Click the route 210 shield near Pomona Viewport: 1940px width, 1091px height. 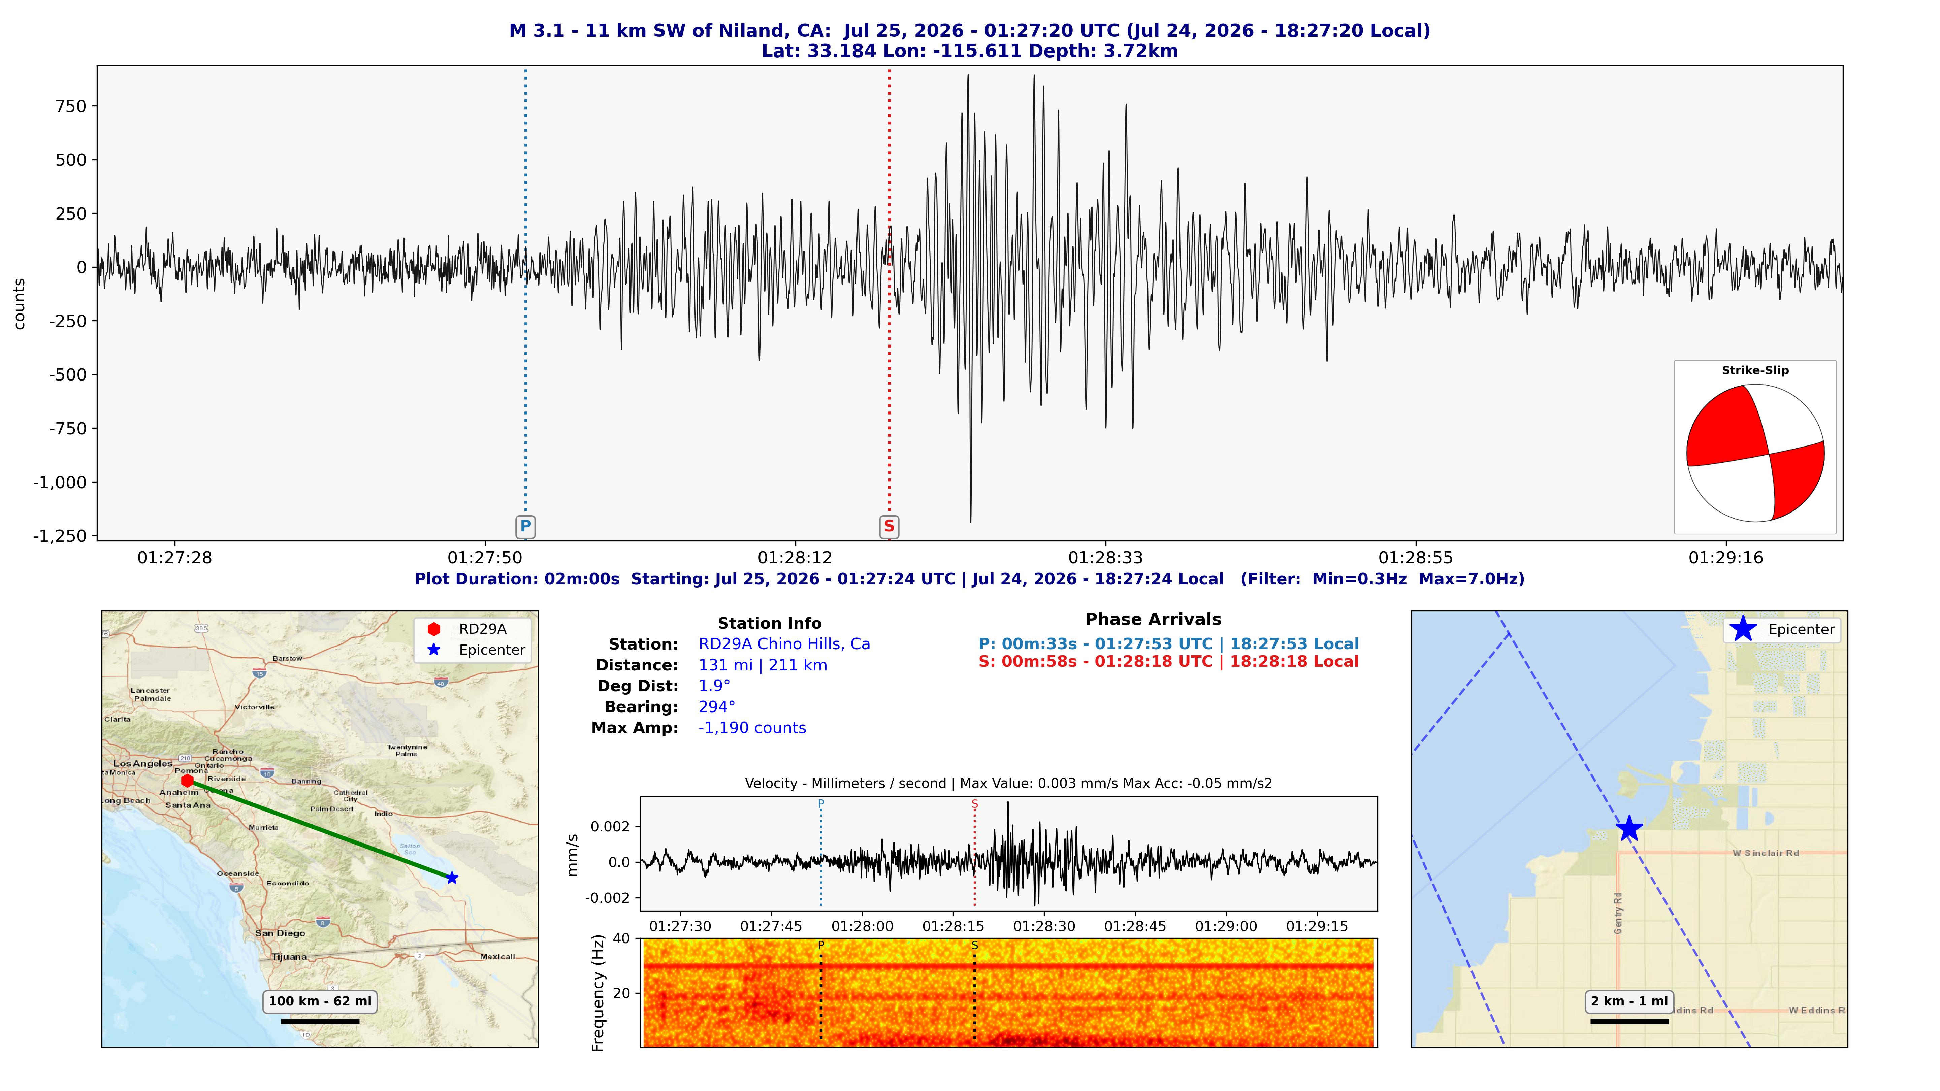click(185, 758)
